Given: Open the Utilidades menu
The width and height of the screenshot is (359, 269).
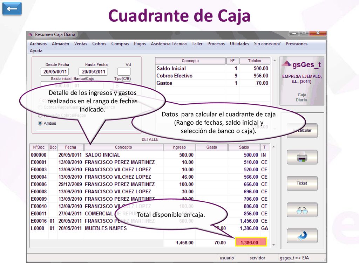Looking at the screenshot, I should click(x=239, y=44).
